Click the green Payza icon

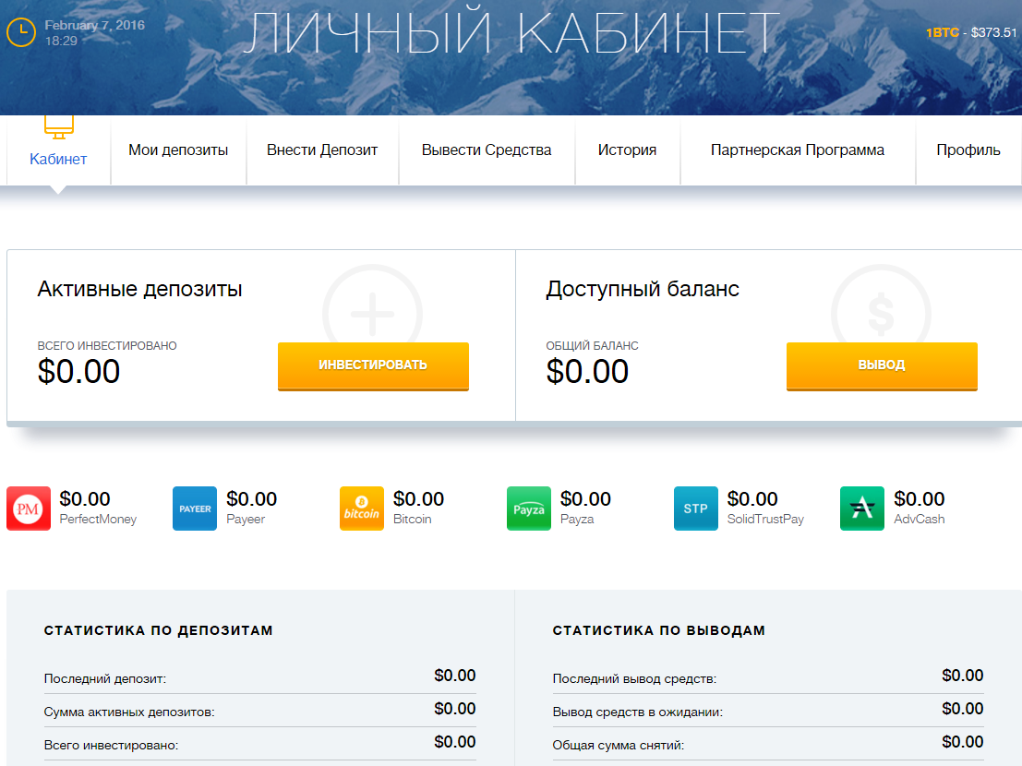(x=529, y=509)
